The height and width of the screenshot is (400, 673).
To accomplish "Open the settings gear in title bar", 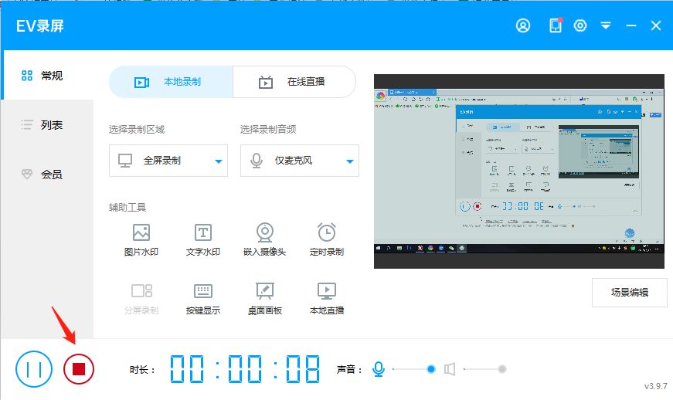I will pos(580,25).
